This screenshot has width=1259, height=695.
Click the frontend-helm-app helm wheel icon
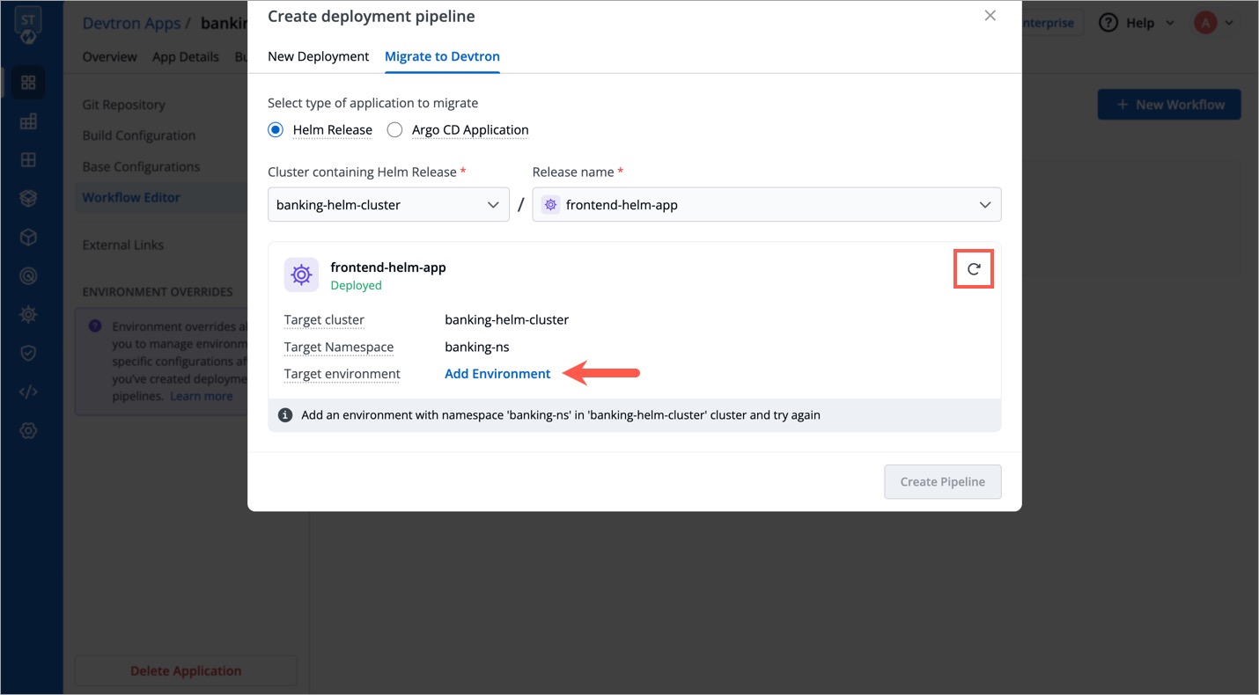pyautogui.click(x=301, y=275)
